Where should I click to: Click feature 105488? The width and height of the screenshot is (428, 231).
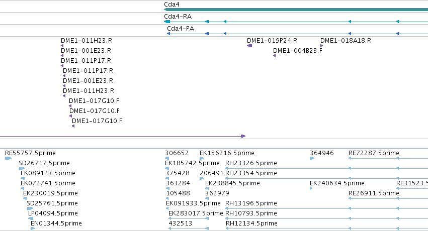coord(178,193)
